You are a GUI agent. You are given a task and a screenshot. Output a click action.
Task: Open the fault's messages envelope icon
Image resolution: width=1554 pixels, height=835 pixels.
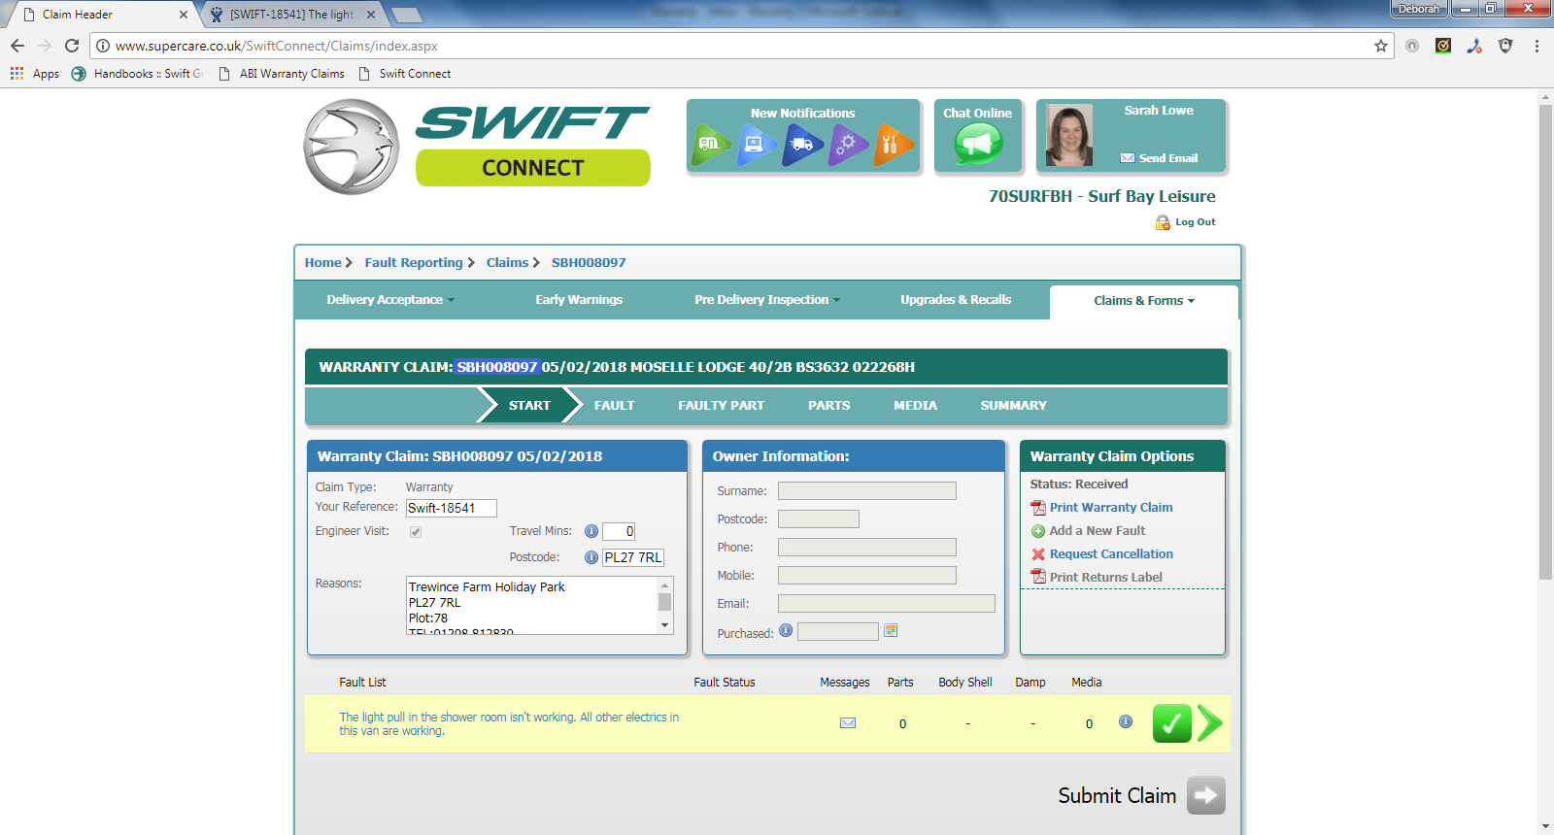848,722
